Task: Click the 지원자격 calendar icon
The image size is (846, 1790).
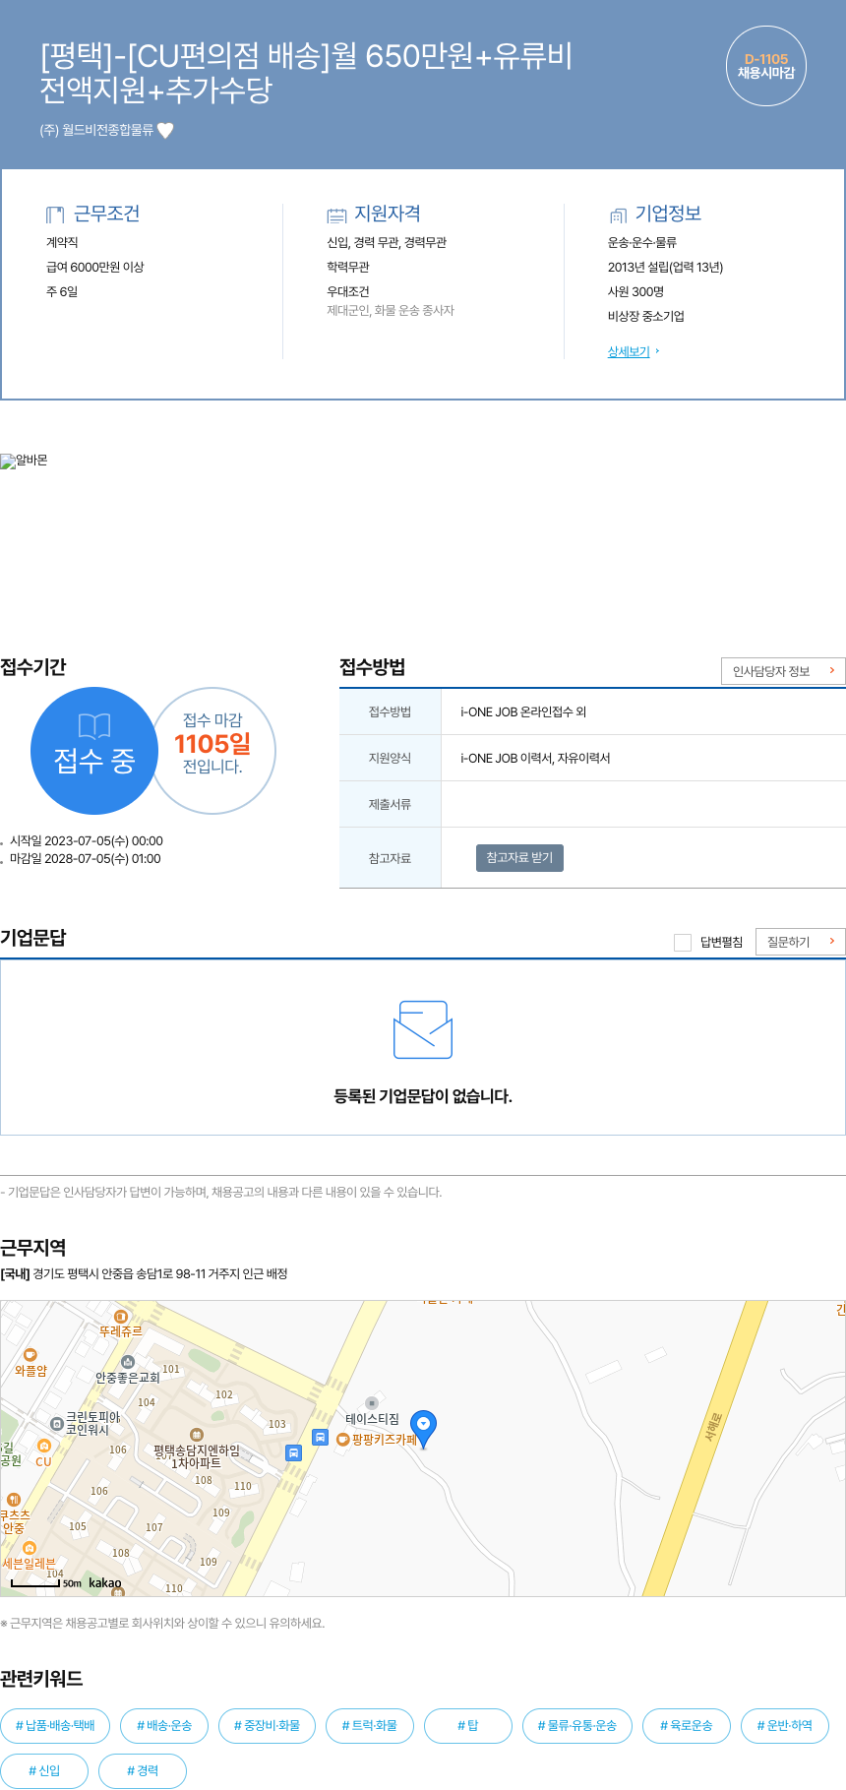Action: tap(336, 215)
